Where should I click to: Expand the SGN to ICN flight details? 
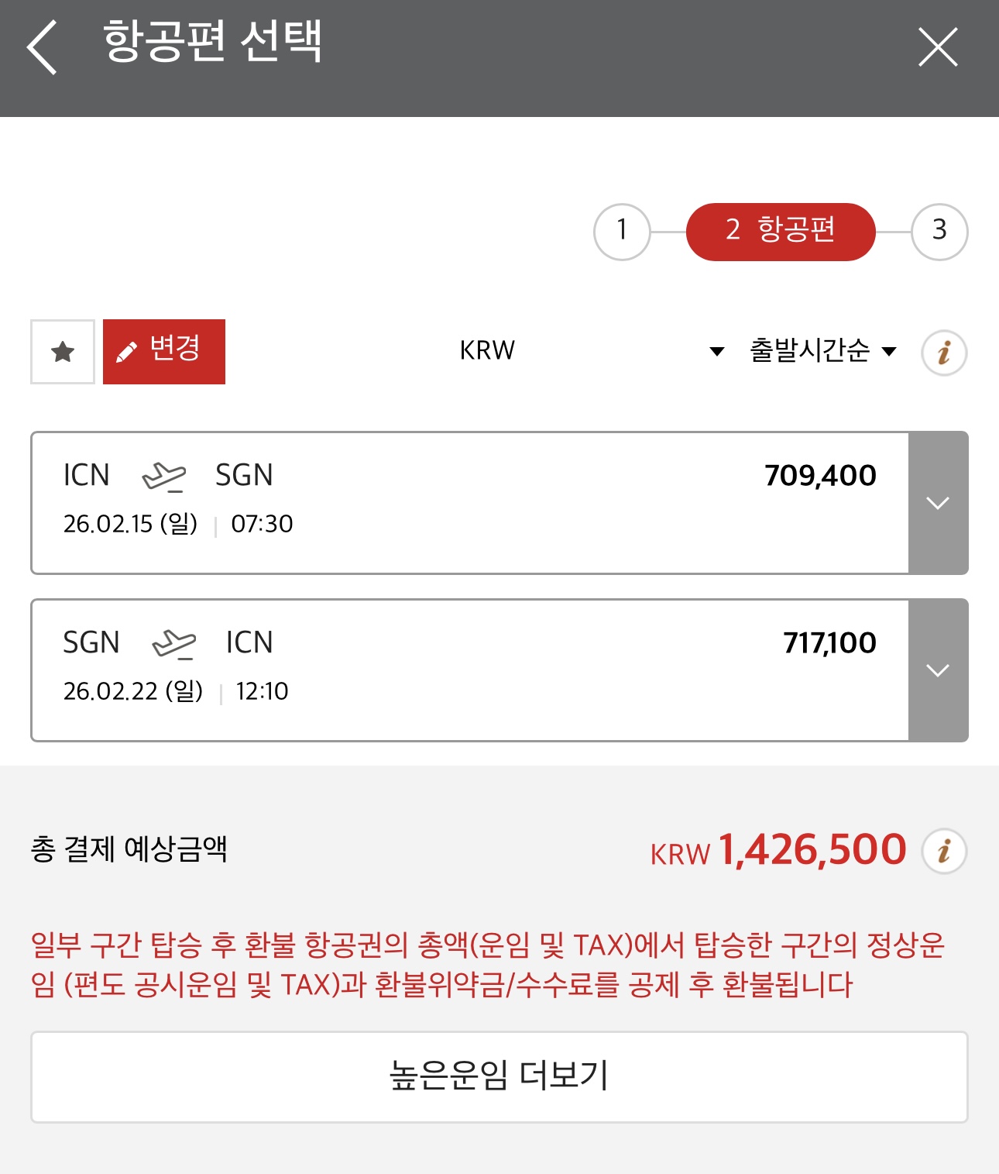938,670
